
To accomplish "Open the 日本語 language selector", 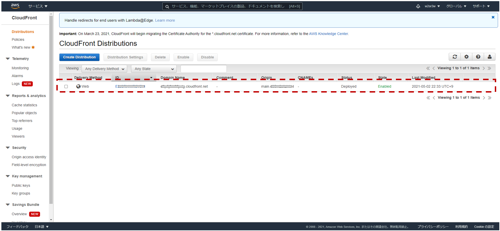I will coord(41,227).
